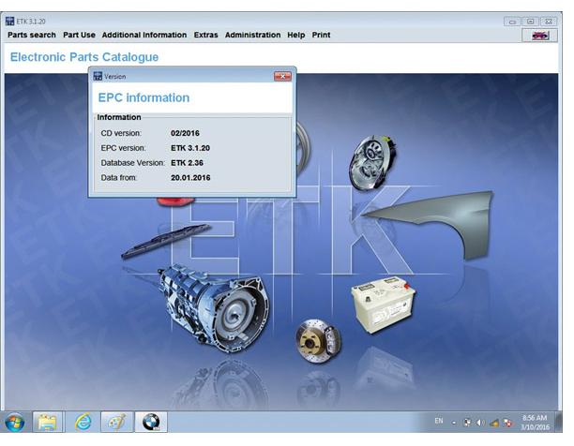574x446 pixels.
Task: Maximize the ETK 3.1.20 window
Action: 530,22
